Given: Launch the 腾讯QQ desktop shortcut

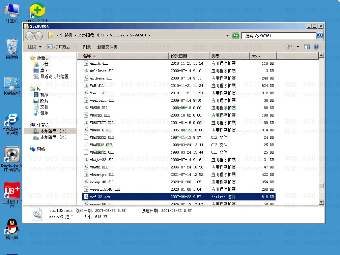Looking at the screenshot, I should point(12,229).
